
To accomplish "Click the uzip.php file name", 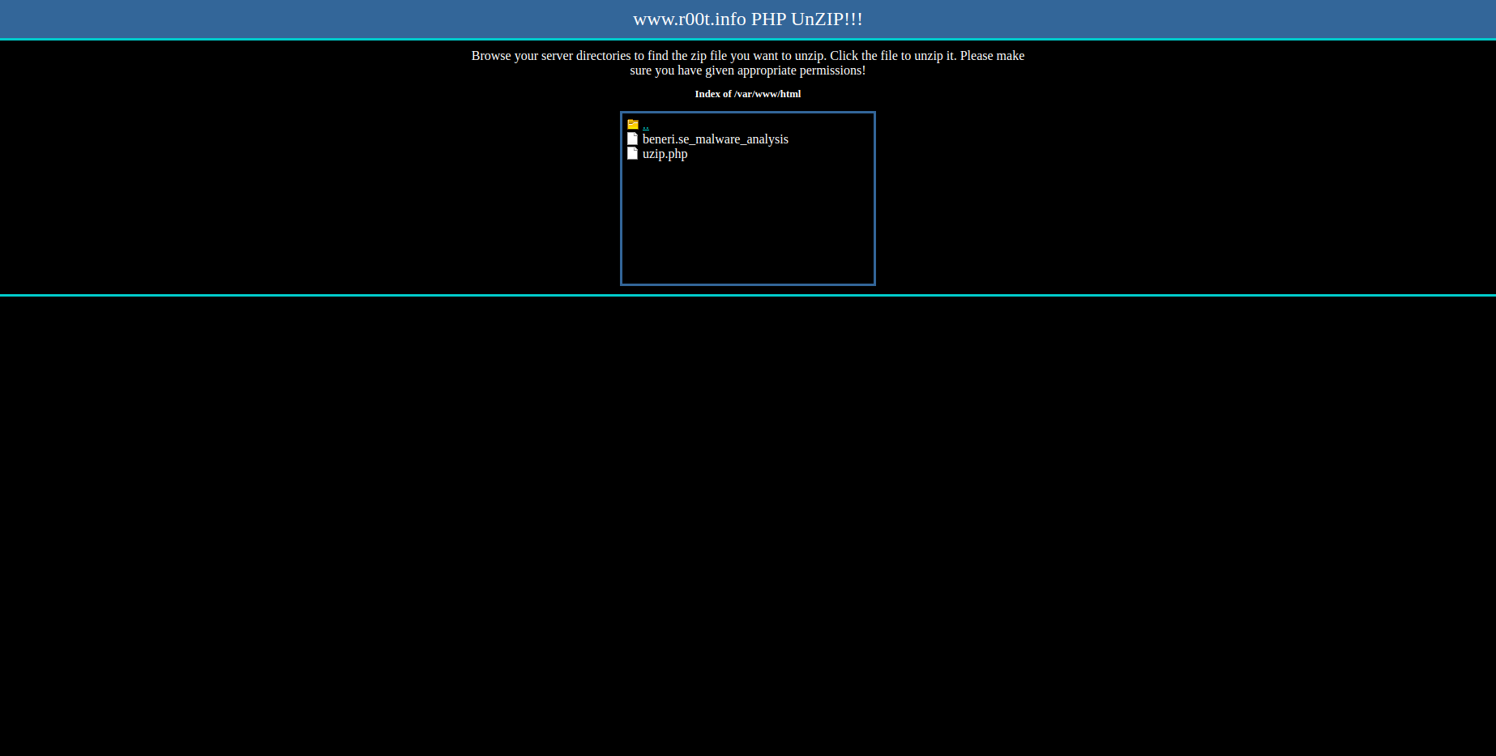I will 665,154.
